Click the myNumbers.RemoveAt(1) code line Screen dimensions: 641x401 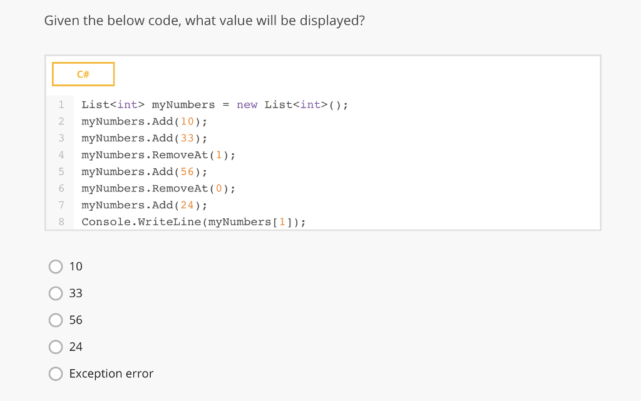tap(158, 155)
